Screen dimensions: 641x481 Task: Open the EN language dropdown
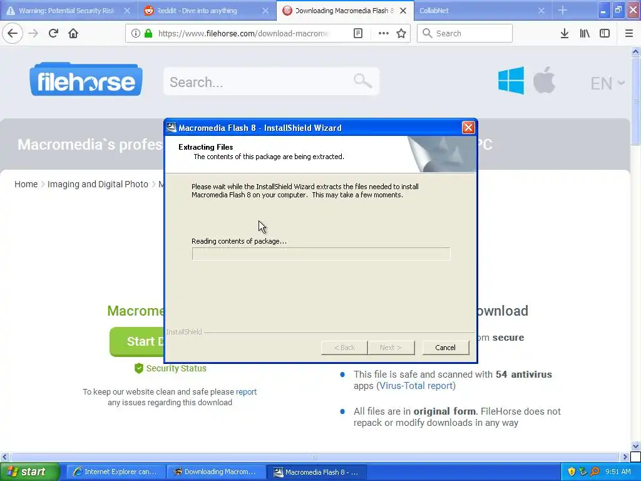pos(607,83)
